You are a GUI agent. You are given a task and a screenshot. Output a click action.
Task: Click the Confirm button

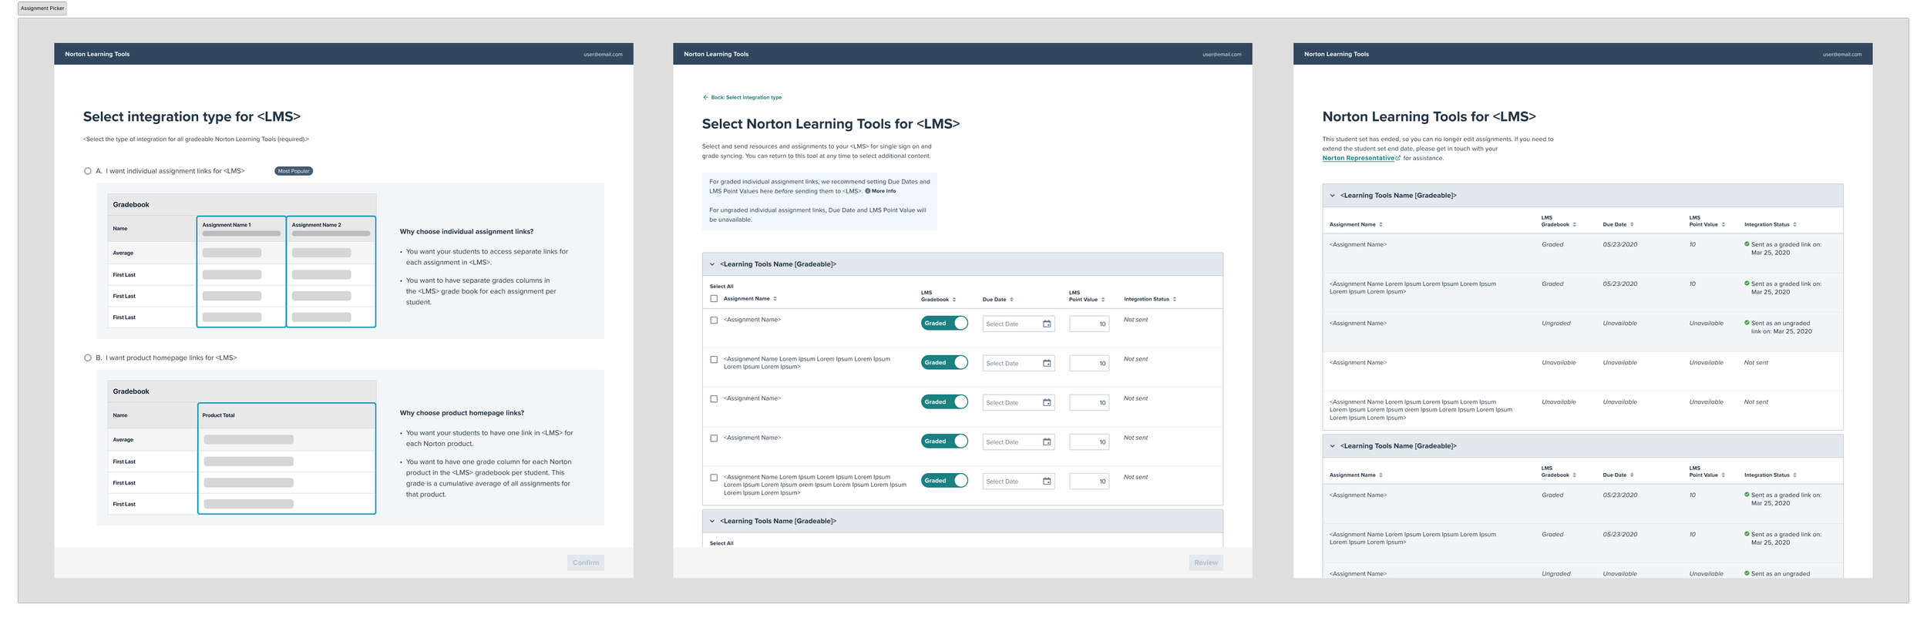coord(586,563)
